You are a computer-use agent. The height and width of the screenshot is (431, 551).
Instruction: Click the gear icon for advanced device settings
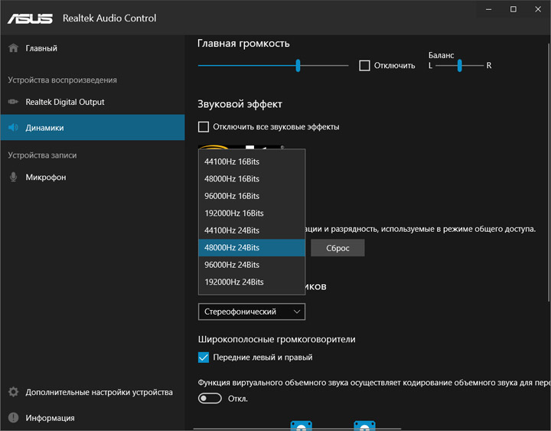(x=13, y=392)
